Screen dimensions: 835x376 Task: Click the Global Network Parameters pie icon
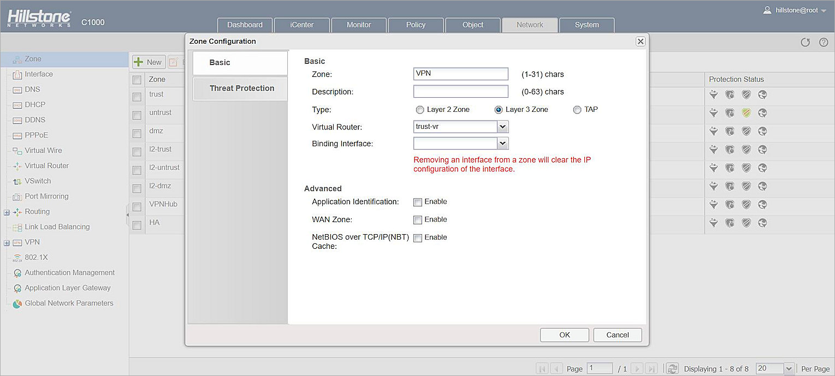click(17, 303)
